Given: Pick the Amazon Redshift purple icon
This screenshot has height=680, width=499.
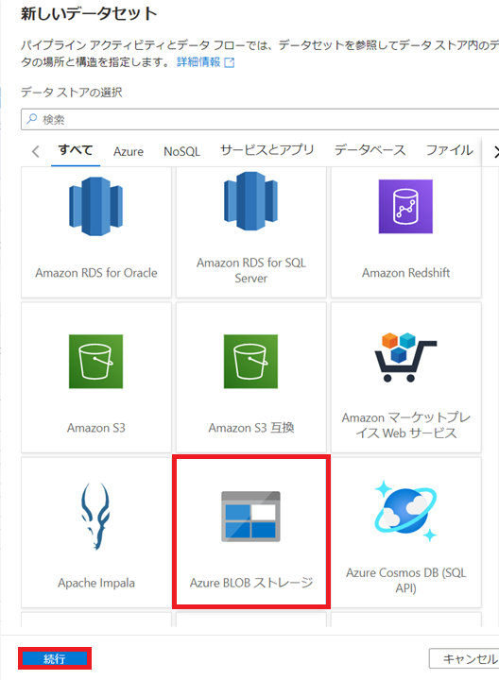Looking at the screenshot, I should click(405, 207).
